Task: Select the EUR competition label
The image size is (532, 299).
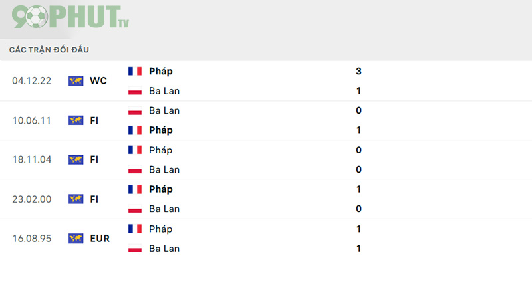Action: coord(100,239)
